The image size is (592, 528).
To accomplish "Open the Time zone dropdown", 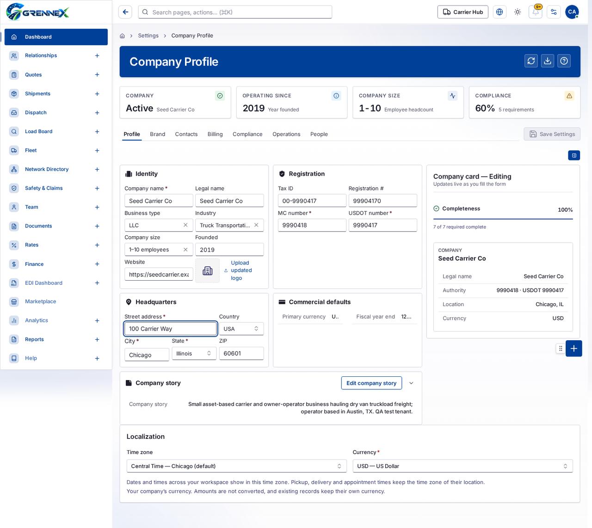I will click(236, 466).
